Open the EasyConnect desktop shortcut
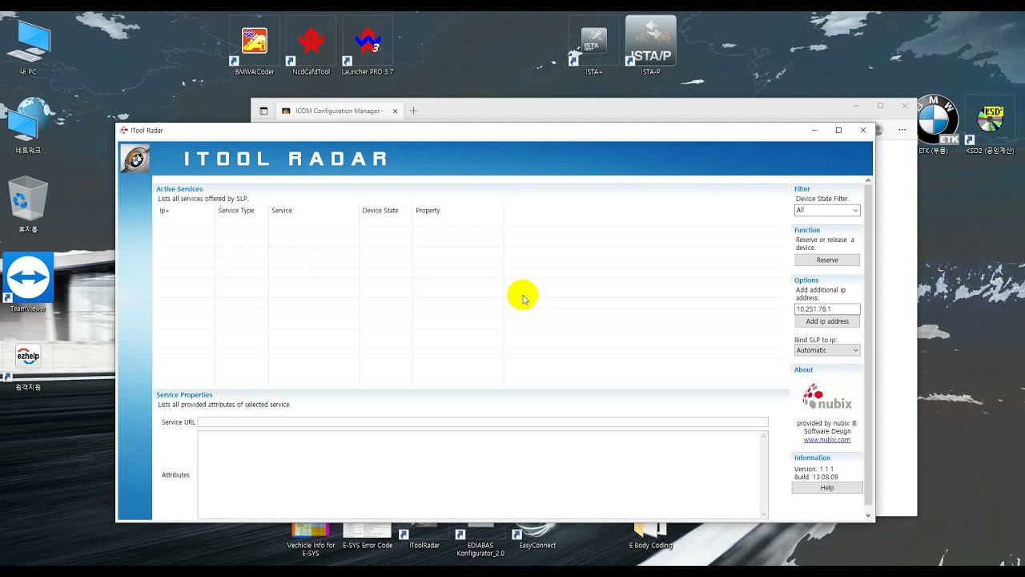Image resolution: width=1025 pixels, height=577 pixels. 537,537
